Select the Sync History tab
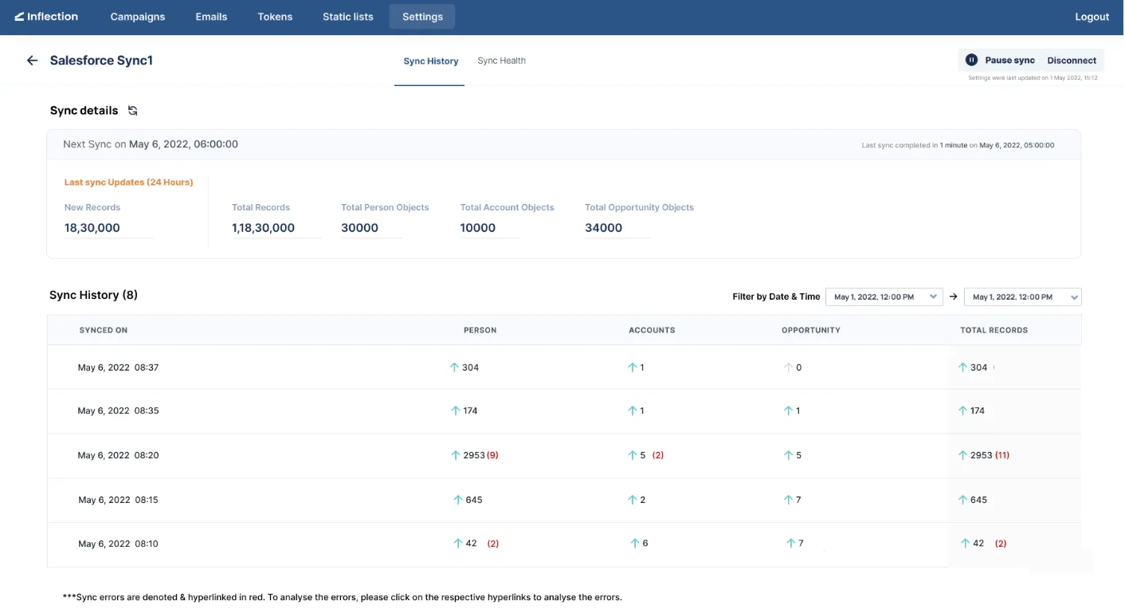This screenshot has height=609, width=1125. click(x=429, y=60)
